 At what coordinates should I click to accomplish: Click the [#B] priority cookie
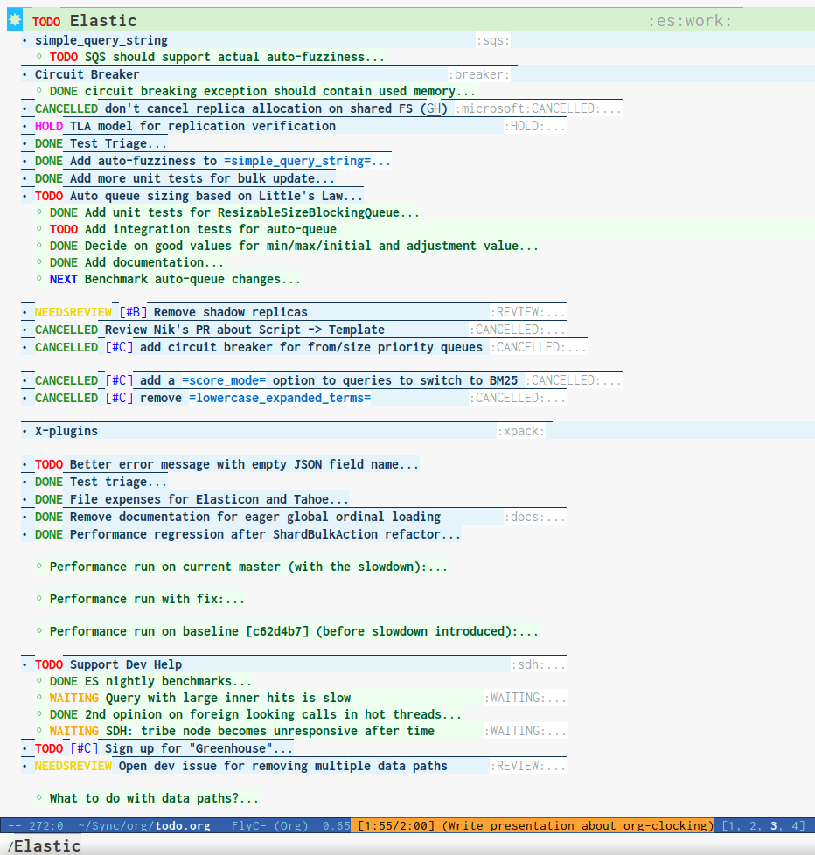133,312
